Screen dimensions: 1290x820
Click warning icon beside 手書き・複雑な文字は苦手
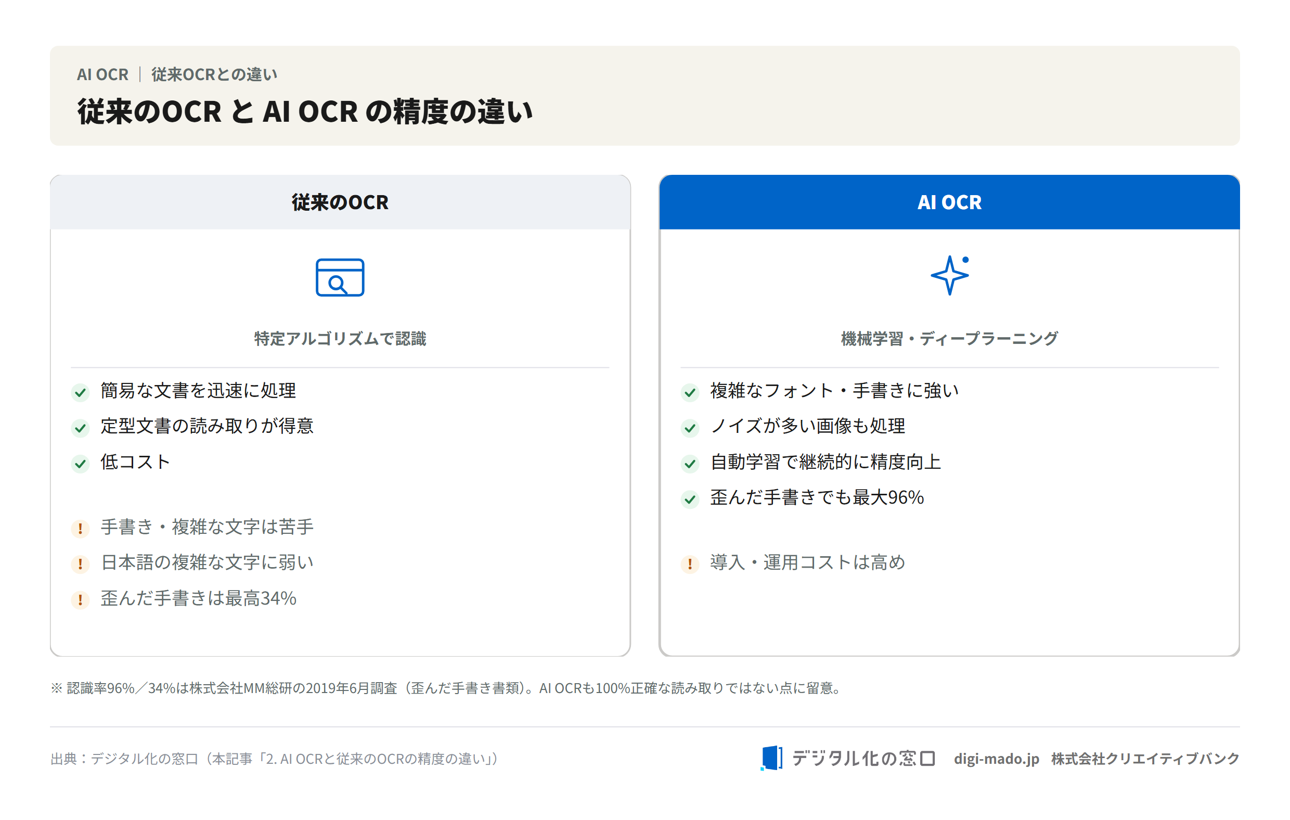point(80,529)
